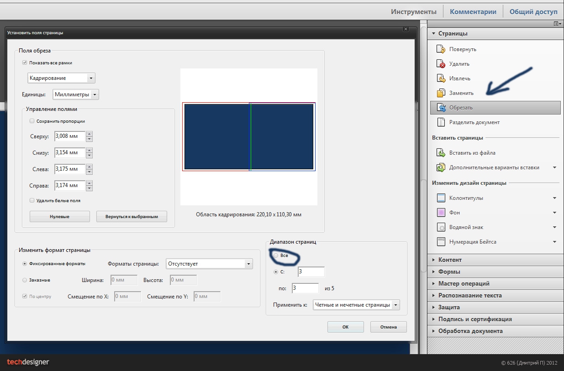Open the tools pane options menu icon

coord(557,24)
